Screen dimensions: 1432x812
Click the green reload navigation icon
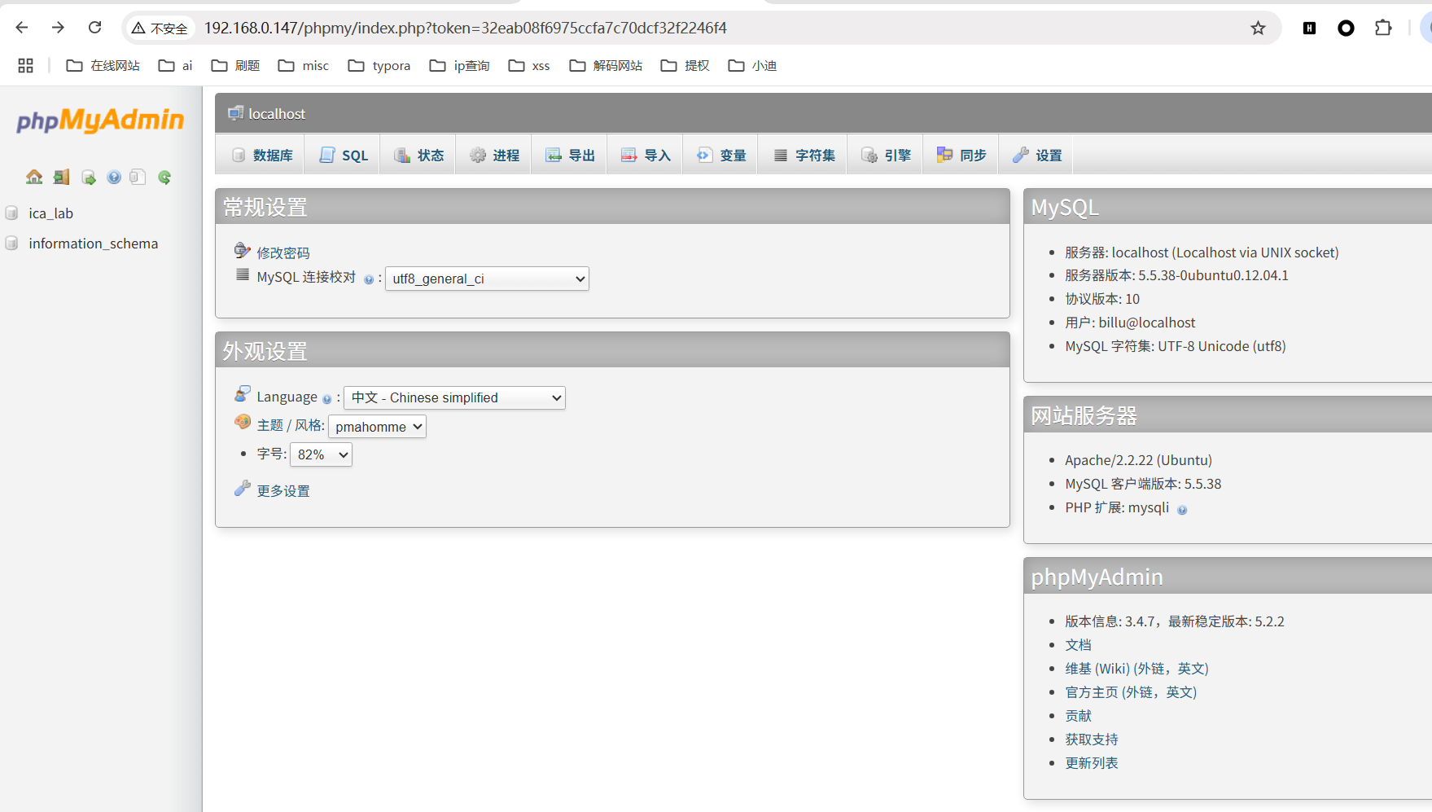point(164,177)
